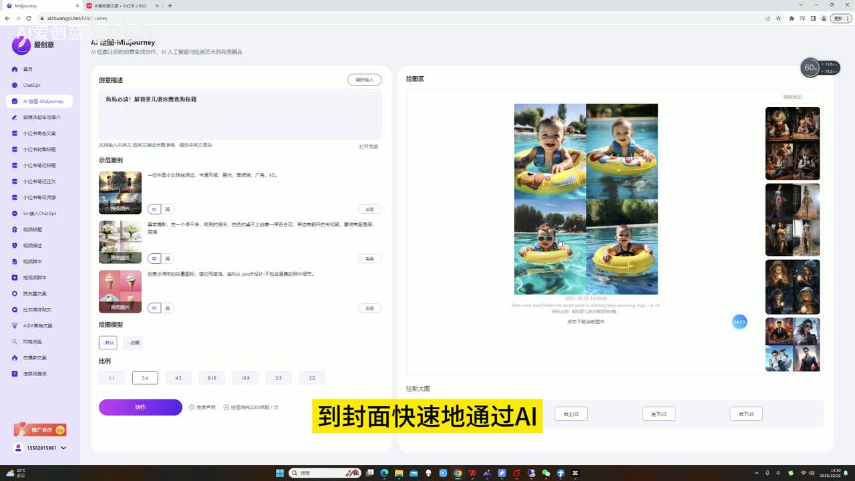This screenshot has height=481, width=855.
Task: Click the 短视频脚本 play icon in sidebar
Action: [x=15, y=277]
